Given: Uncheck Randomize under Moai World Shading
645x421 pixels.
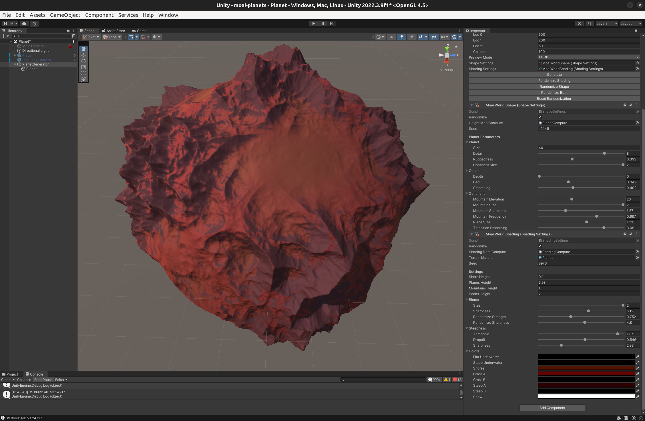Looking at the screenshot, I should point(540,246).
